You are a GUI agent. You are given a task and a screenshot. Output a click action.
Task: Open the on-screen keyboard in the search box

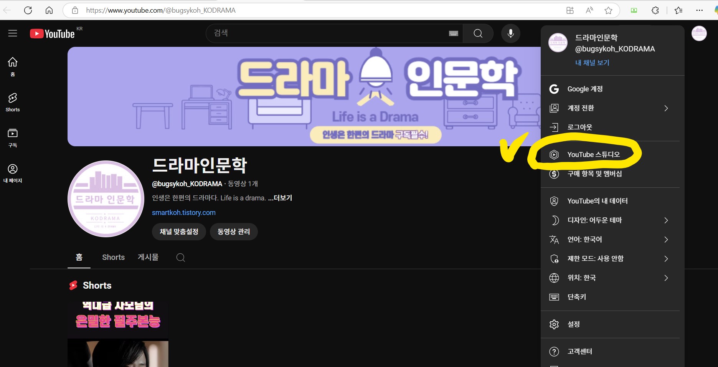point(454,33)
